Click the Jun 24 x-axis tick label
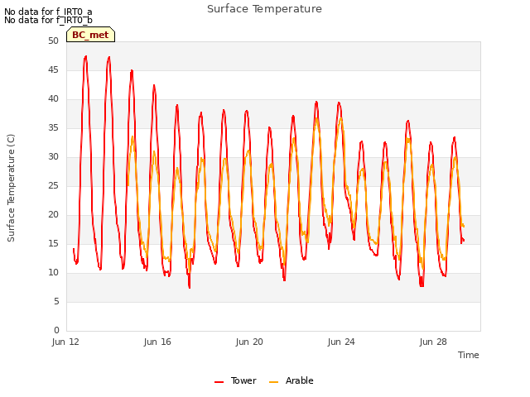This screenshot has height=397, width=530. (x=341, y=342)
